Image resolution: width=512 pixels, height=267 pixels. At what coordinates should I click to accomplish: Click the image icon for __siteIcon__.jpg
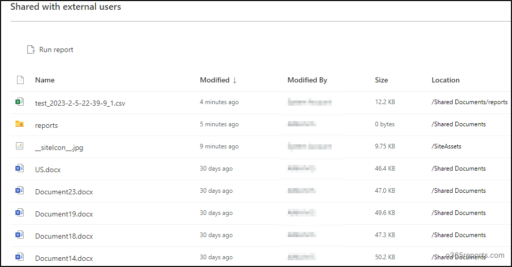coord(20,146)
